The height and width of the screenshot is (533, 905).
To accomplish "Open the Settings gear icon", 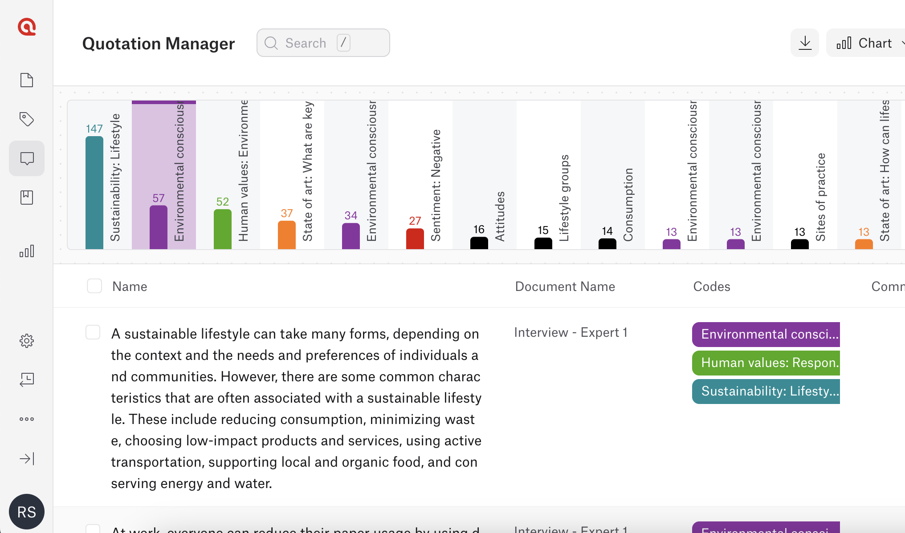I will (x=27, y=341).
